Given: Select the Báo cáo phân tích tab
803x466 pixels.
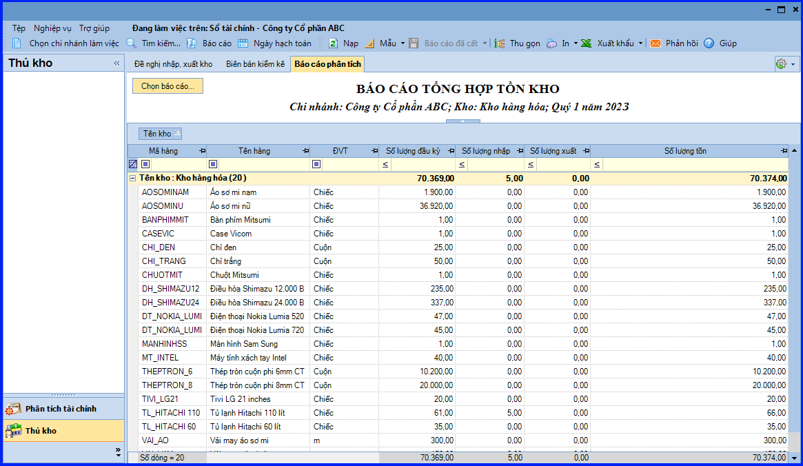Looking at the screenshot, I should point(328,64).
